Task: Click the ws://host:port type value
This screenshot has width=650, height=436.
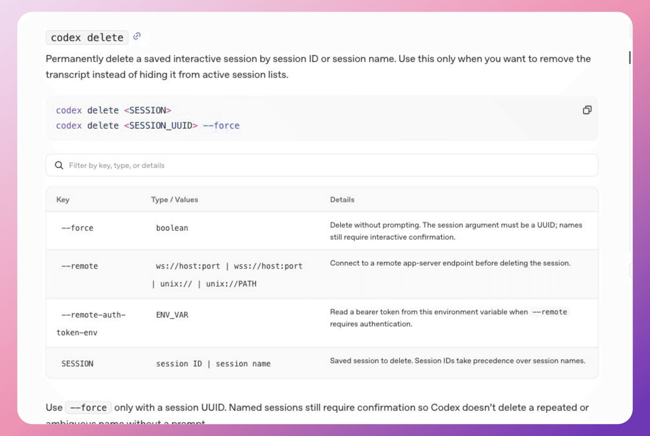Action: point(188,266)
